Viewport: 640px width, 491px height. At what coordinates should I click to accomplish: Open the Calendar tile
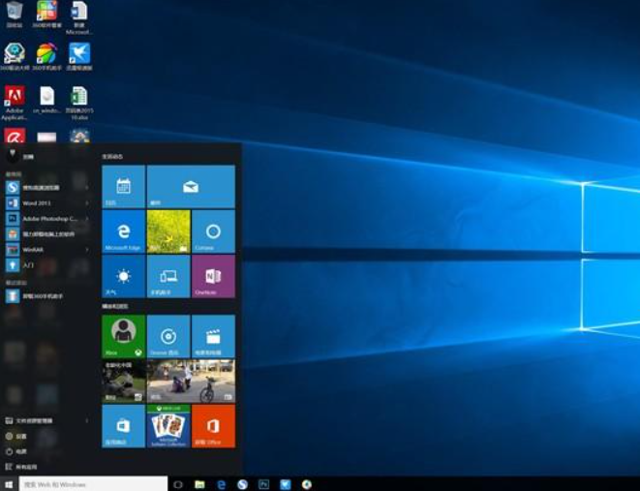pos(123,187)
